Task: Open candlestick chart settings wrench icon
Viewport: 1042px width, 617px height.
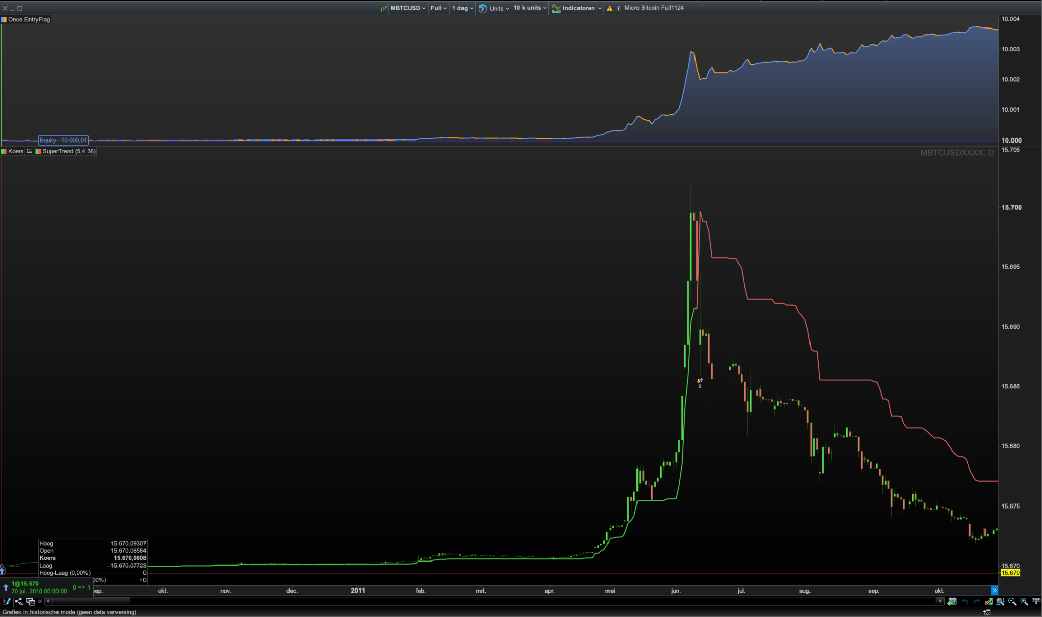Action: tap(989, 602)
